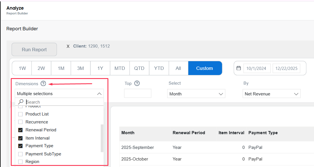Click the scrollbar in the dimensions list
The image size is (314, 167).
point(102,139)
